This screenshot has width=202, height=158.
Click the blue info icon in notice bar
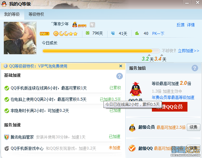(5, 66)
